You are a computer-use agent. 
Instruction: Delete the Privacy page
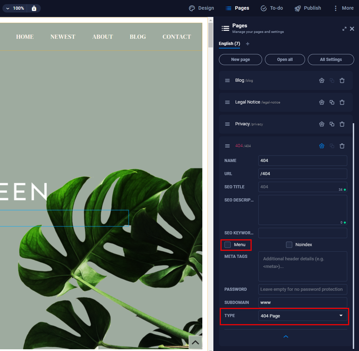[x=342, y=124]
